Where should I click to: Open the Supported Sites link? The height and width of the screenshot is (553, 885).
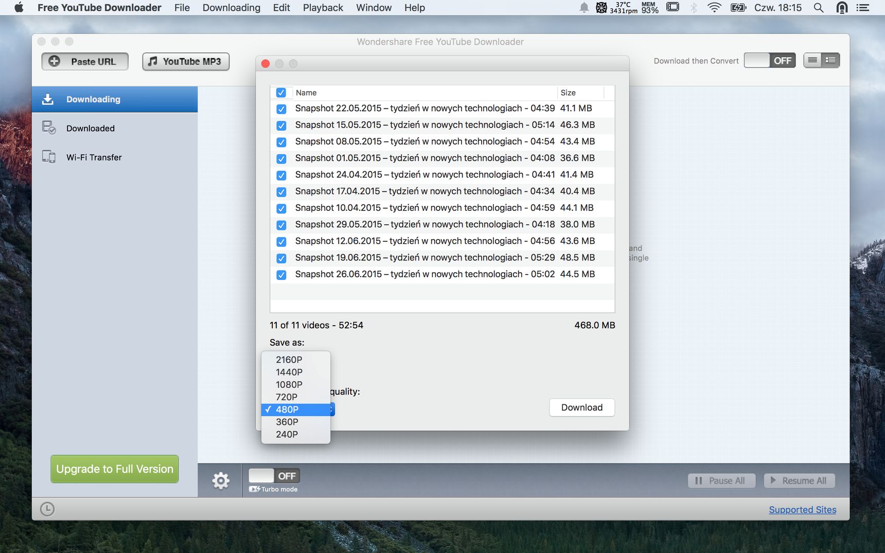803,510
